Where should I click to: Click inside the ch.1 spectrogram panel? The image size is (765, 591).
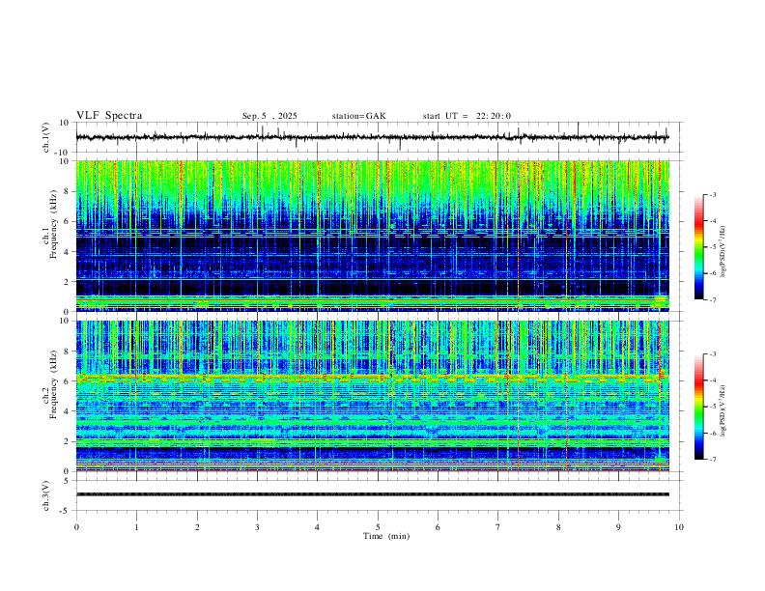(372, 236)
